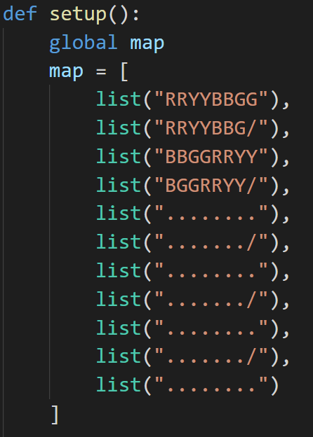This screenshot has width=313, height=437.
Task: Click the 'def' keyword
Action: pos(20,14)
